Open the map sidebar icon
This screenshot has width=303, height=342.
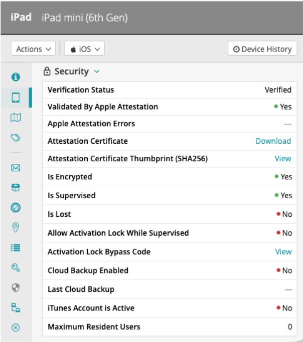[16, 118]
